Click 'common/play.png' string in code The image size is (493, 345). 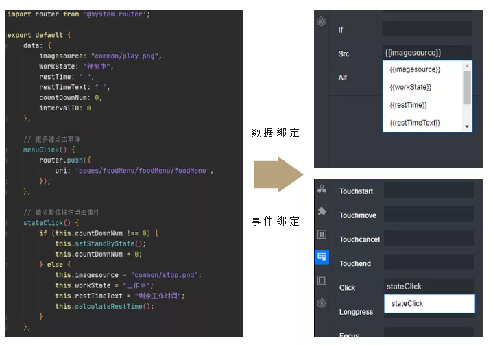pos(125,56)
